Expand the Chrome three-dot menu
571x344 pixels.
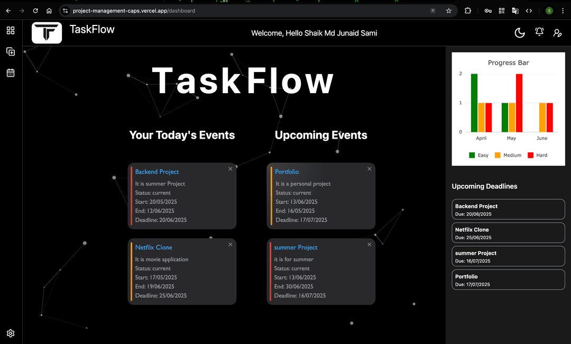point(562,10)
